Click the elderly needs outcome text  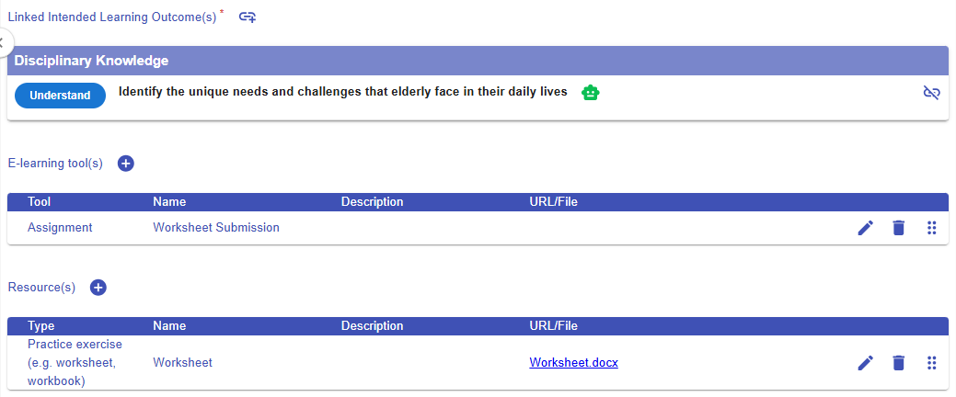(x=342, y=93)
